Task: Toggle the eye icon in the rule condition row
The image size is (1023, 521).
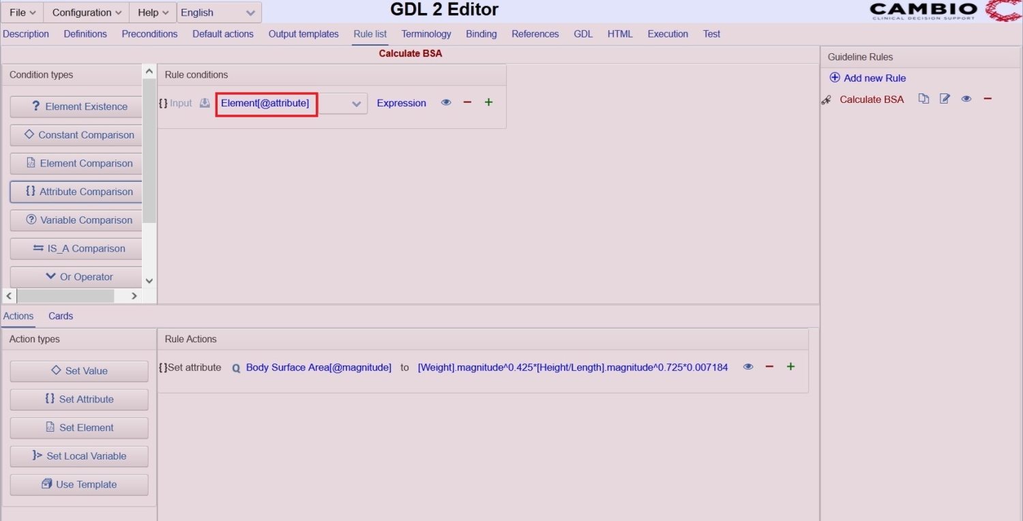Action: tap(446, 102)
